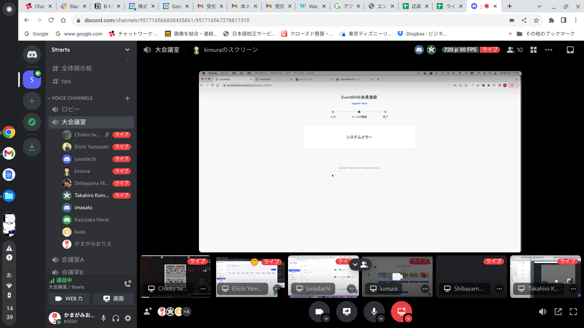The height and width of the screenshot is (328, 584).
Task: Toggle microphone mute in call controls
Action: tap(374, 312)
